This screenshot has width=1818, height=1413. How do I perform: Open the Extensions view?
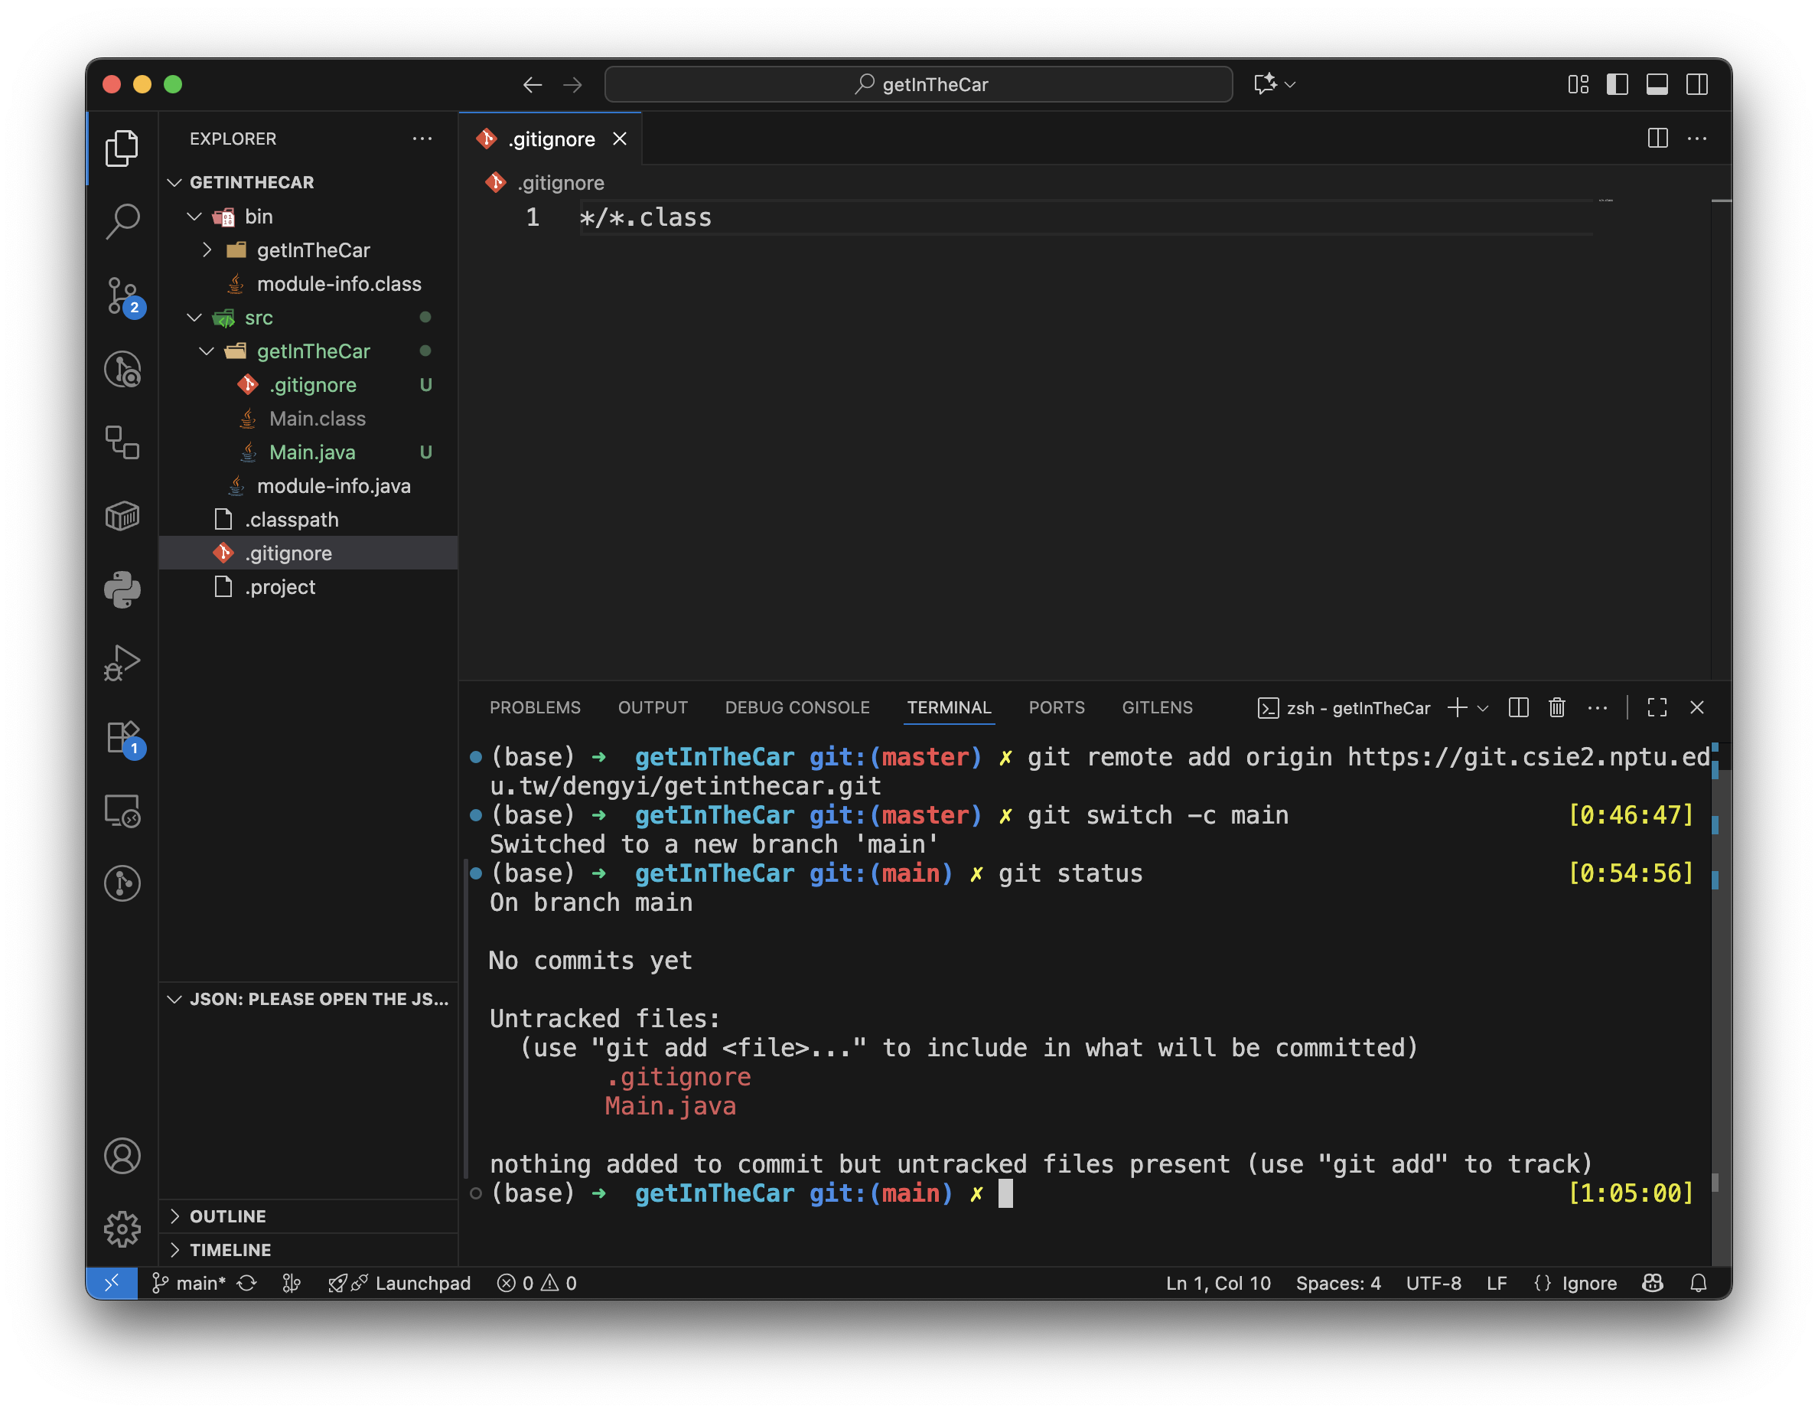(x=122, y=737)
